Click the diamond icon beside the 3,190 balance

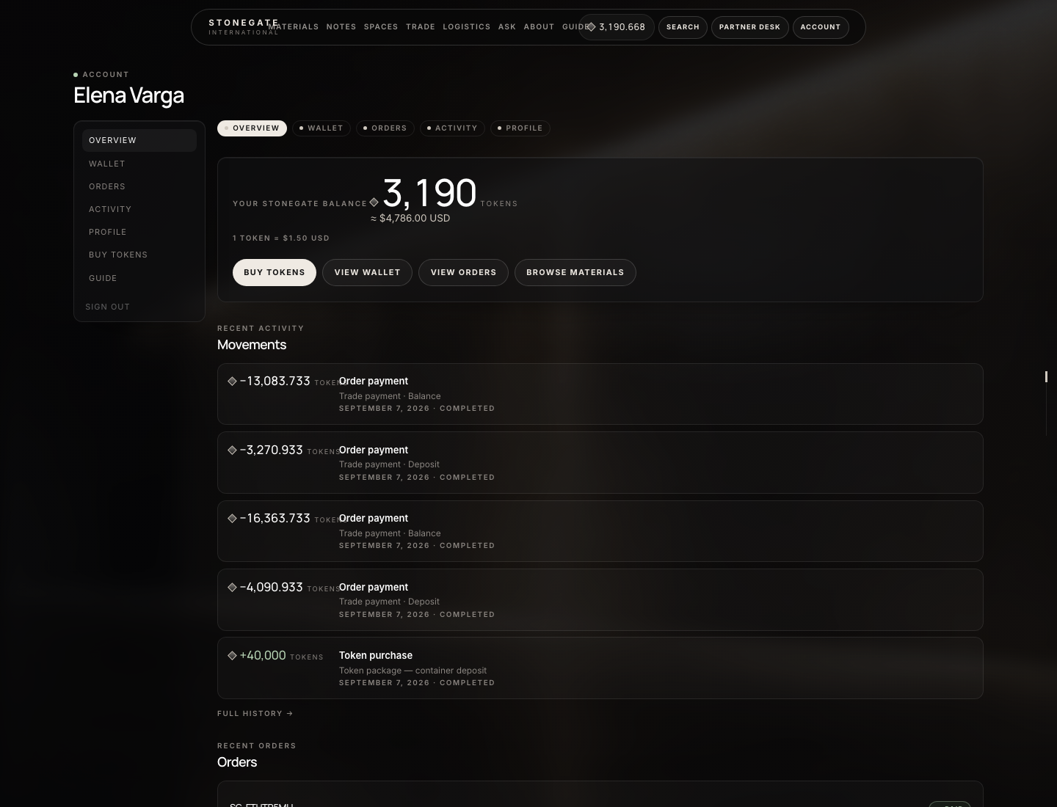[x=374, y=202]
